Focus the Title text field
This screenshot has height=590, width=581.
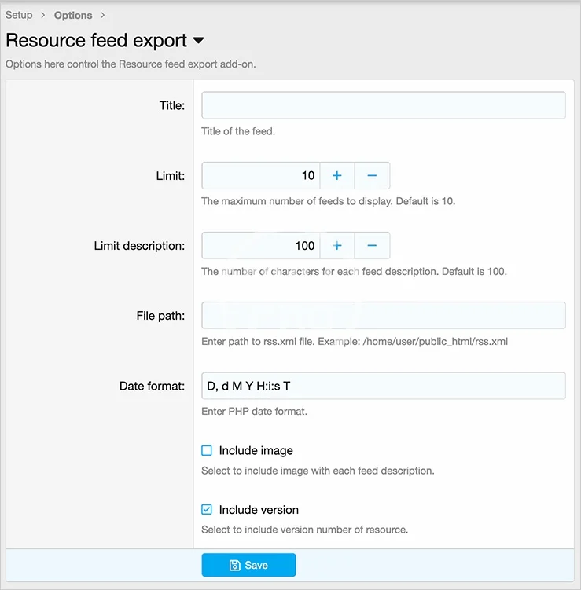point(383,106)
